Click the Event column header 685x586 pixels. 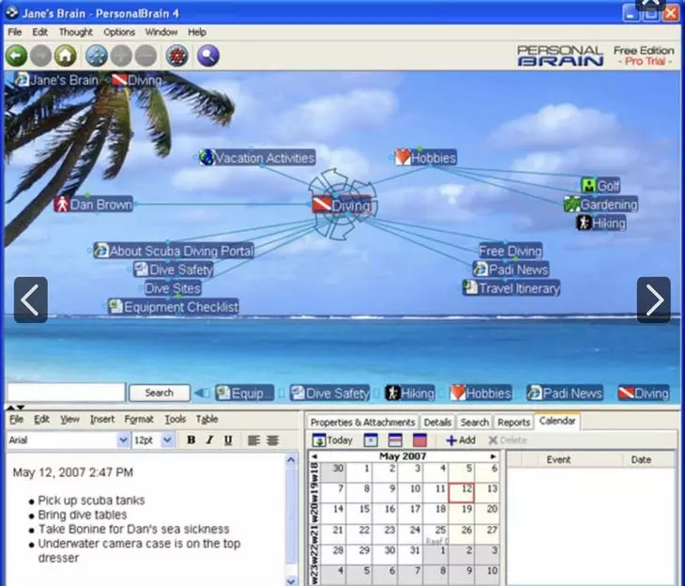point(558,459)
